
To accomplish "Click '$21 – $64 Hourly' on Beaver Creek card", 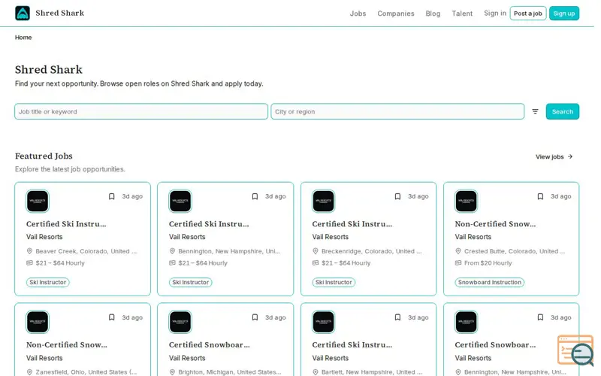I will [x=60, y=262].
